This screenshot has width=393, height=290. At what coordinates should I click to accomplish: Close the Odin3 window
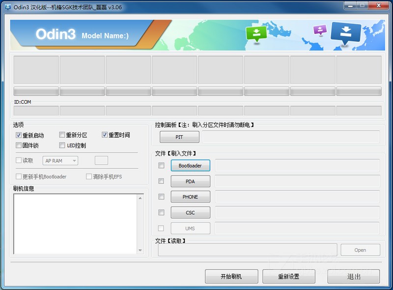click(x=379, y=5)
